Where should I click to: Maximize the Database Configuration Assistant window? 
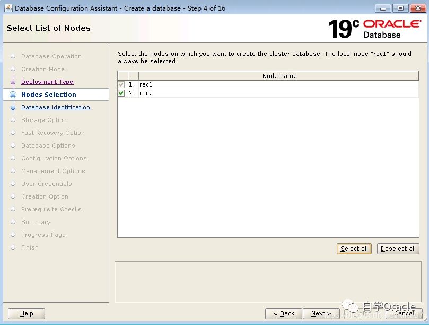400,8
